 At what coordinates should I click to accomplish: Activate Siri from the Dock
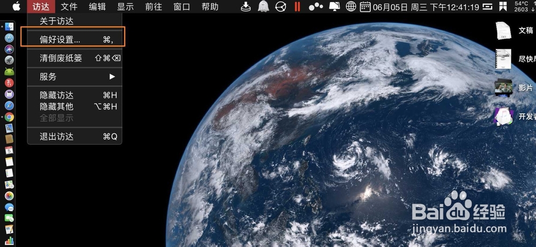tap(9, 49)
